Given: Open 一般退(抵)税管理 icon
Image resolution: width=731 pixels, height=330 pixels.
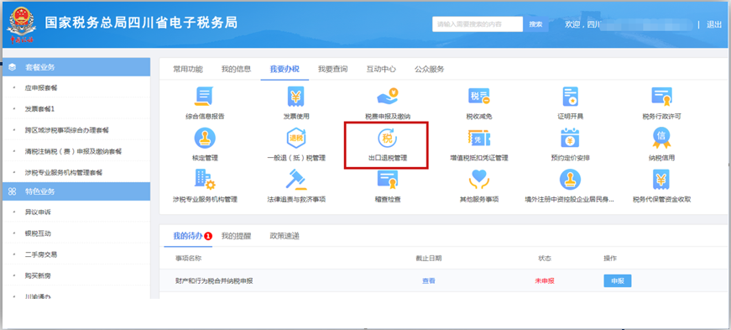Looking at the screenshot, I should [296, 139].
